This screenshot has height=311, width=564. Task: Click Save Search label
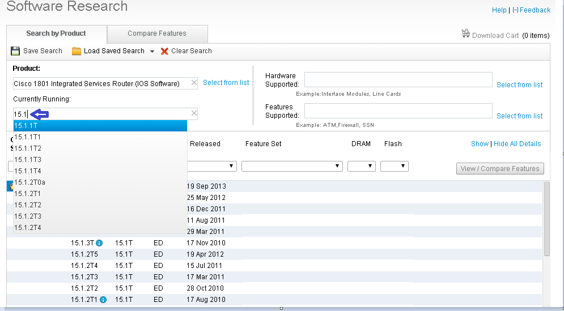tap(43, 51)
